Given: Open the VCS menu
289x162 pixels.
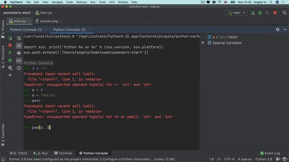Looking at the screenshot, I should point(112,2).
